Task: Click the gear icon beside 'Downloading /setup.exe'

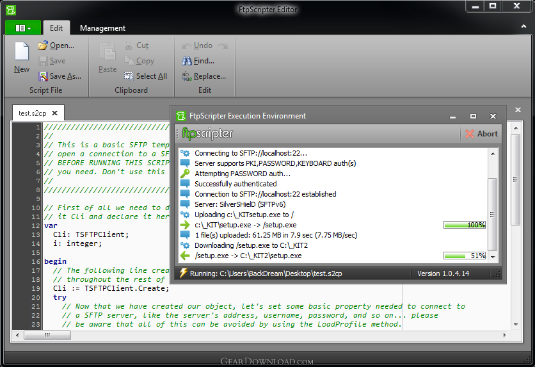Action: [185, 245]
